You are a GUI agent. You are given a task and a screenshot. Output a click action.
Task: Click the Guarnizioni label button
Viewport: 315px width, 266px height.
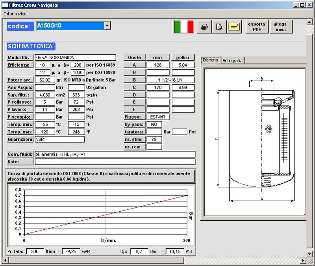(20, 140)
